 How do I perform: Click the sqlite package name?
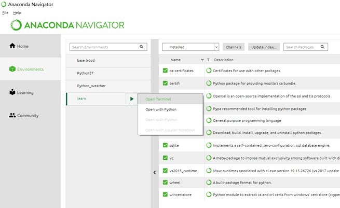(x=174, y=145)
